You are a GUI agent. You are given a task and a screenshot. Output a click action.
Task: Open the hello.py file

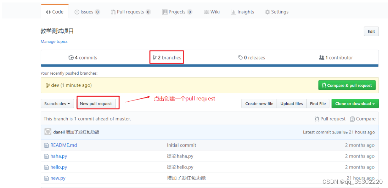59,167
